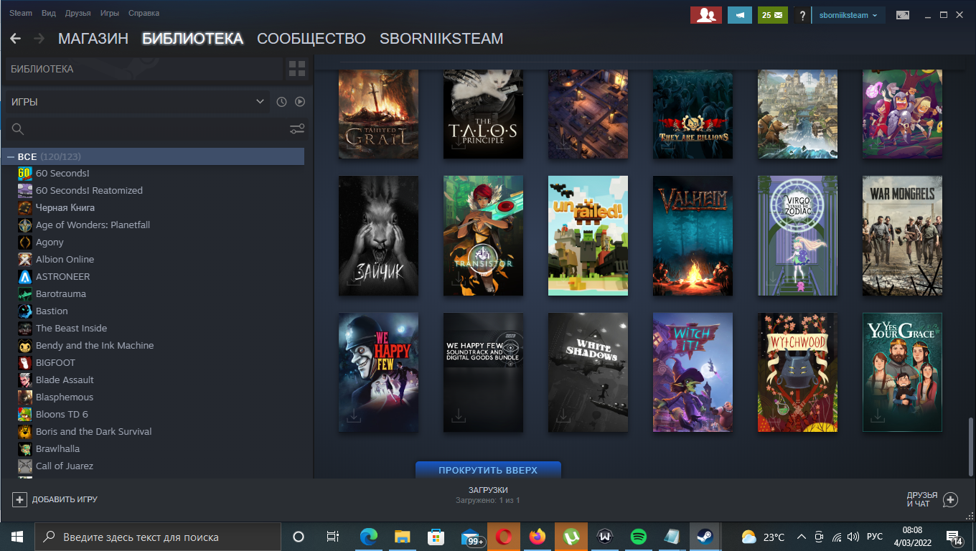This screenshot has height=551, width=976.
Task: Click the БИБЛИОТЕКА home header button
Action: click(x=144, y=69)
